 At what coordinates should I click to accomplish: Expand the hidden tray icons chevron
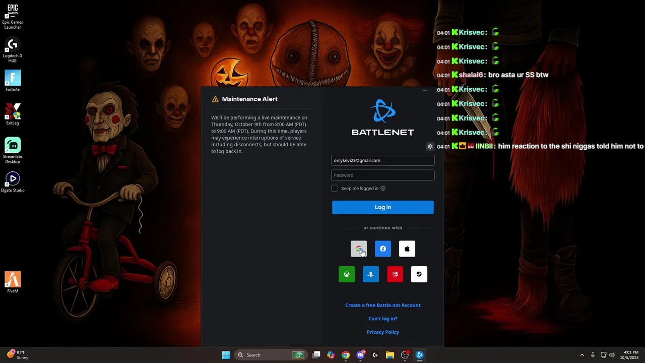(582, 355)
